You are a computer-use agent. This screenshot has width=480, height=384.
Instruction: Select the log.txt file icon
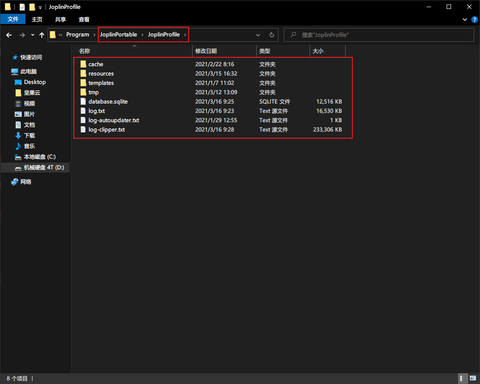83,111
